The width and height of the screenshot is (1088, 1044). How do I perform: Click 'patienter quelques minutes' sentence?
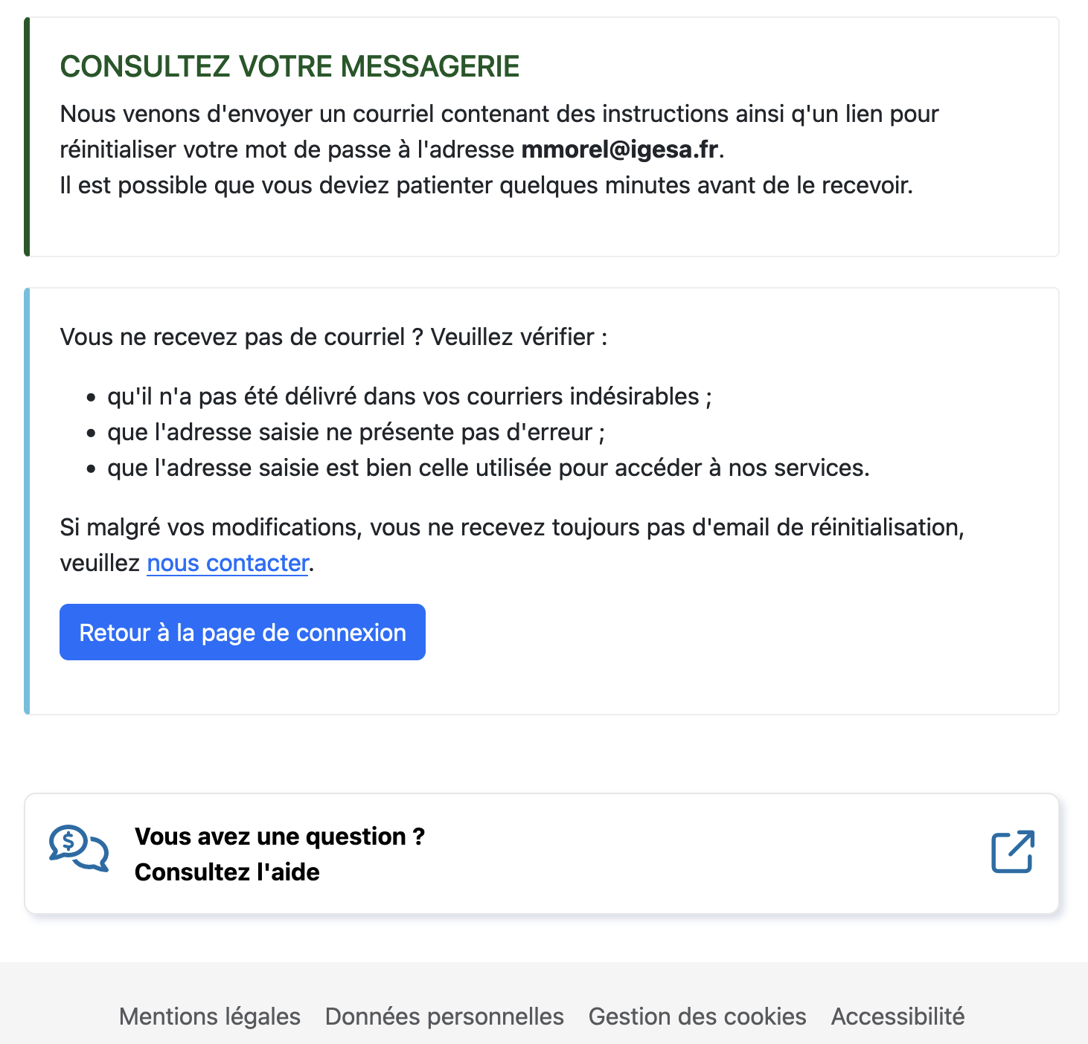pos(486,185)
